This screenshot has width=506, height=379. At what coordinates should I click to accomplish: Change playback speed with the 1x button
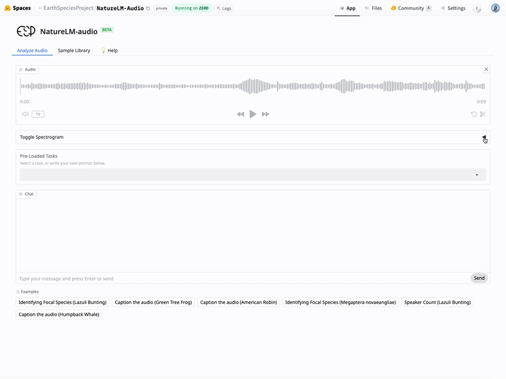[38, 114]
